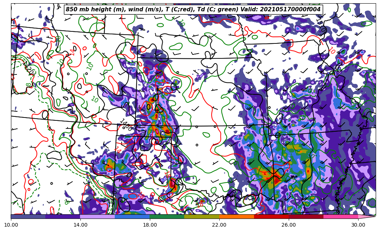
Task: Click the slate-blue 10–12 colorbar segment
Action: point(28,216)
